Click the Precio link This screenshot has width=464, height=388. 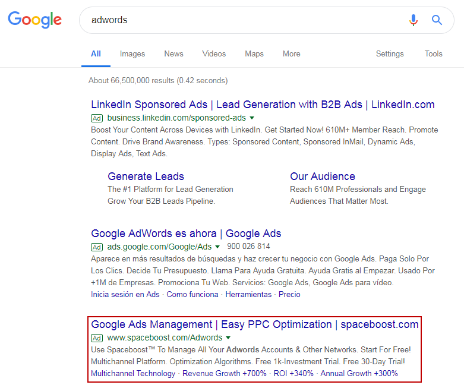click(x=289, y=295)
